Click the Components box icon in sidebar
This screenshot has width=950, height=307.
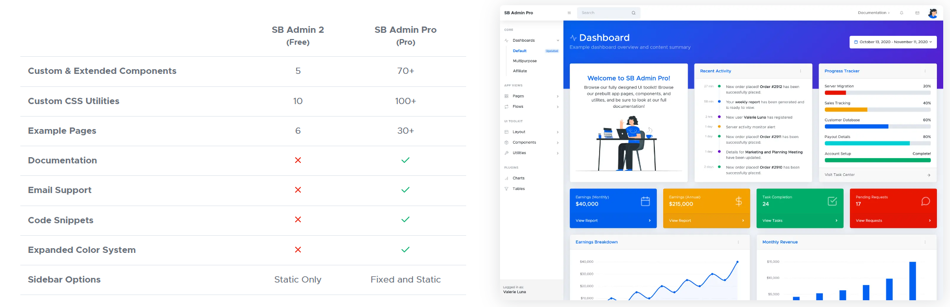coord(506,143)
